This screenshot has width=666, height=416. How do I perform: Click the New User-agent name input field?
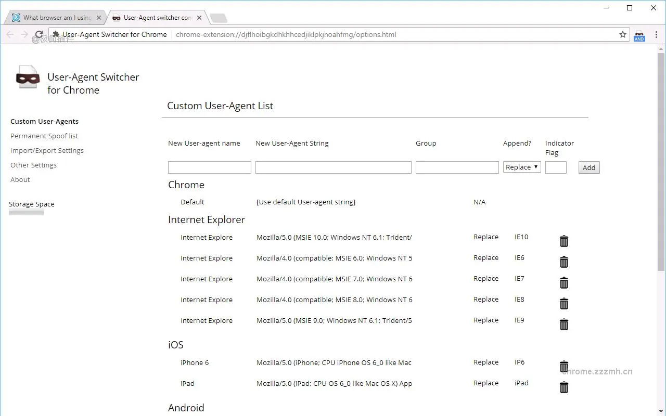pyautogui.click(x=209, y=167)
